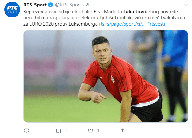Retweet the Luka Jović post

pos(58,131)
